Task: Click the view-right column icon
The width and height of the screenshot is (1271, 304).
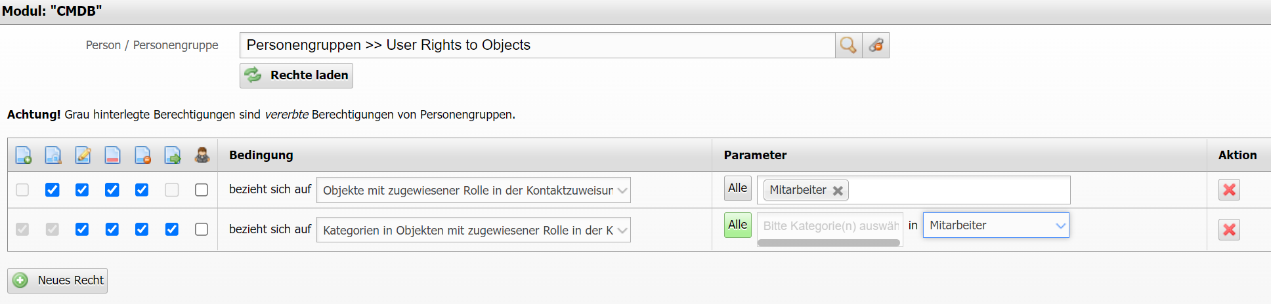Action: 53,155
